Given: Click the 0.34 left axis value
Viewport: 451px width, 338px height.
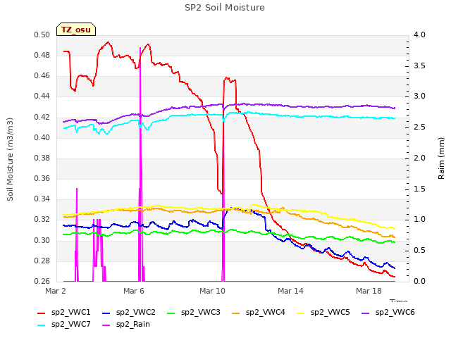Looking at the screenshot, I should point(42,199).
